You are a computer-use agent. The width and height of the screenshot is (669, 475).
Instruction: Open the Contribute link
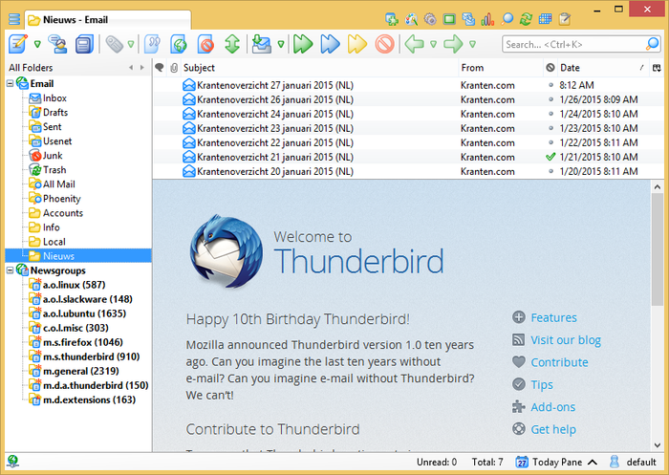point(559,362)
